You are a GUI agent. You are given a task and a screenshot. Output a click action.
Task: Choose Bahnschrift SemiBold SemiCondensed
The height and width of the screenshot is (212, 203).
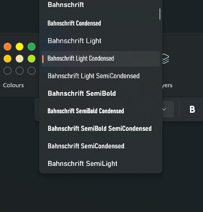(101, 129)
